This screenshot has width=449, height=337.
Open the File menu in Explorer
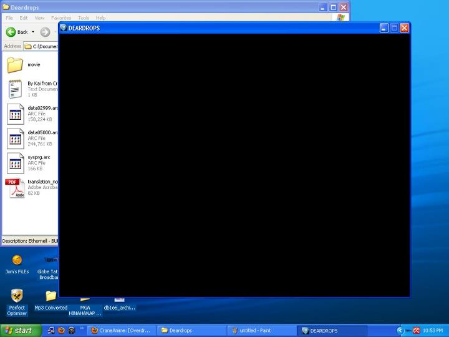[x=9, y=18]
